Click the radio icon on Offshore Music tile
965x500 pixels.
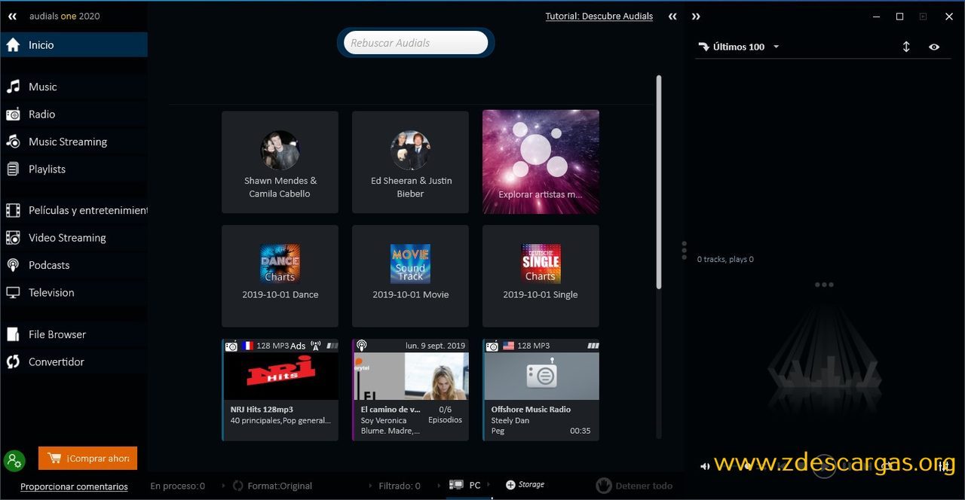point(492,346)
